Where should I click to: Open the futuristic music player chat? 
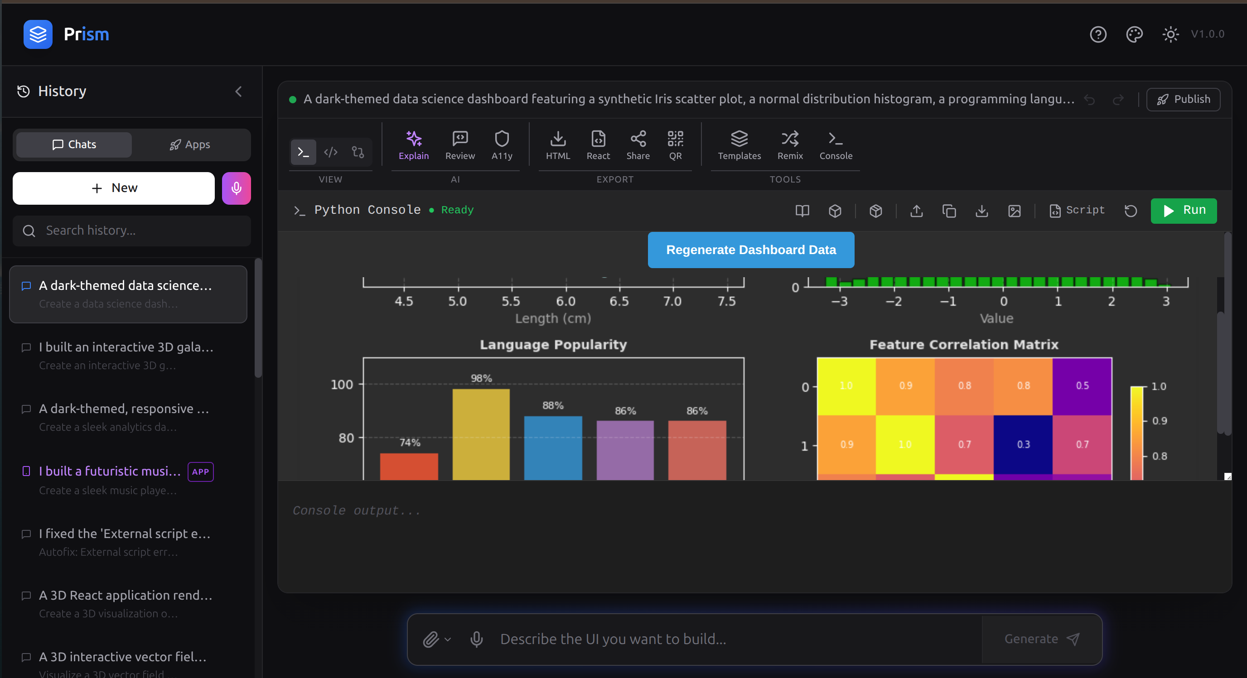110,471
